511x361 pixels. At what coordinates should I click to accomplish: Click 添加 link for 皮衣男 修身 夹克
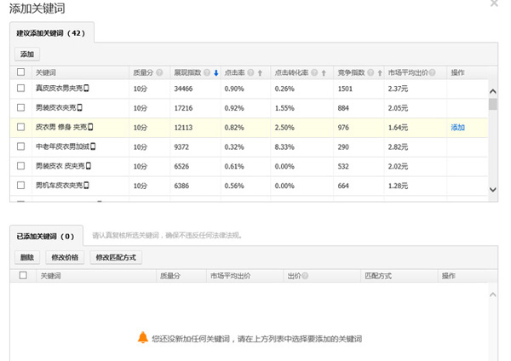(457, 128)
